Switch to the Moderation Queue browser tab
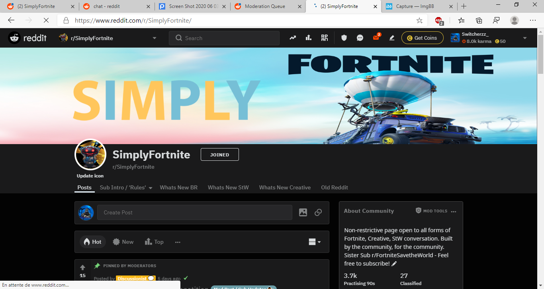Screen dimensions: 544x289 click(x=268, y=6)
